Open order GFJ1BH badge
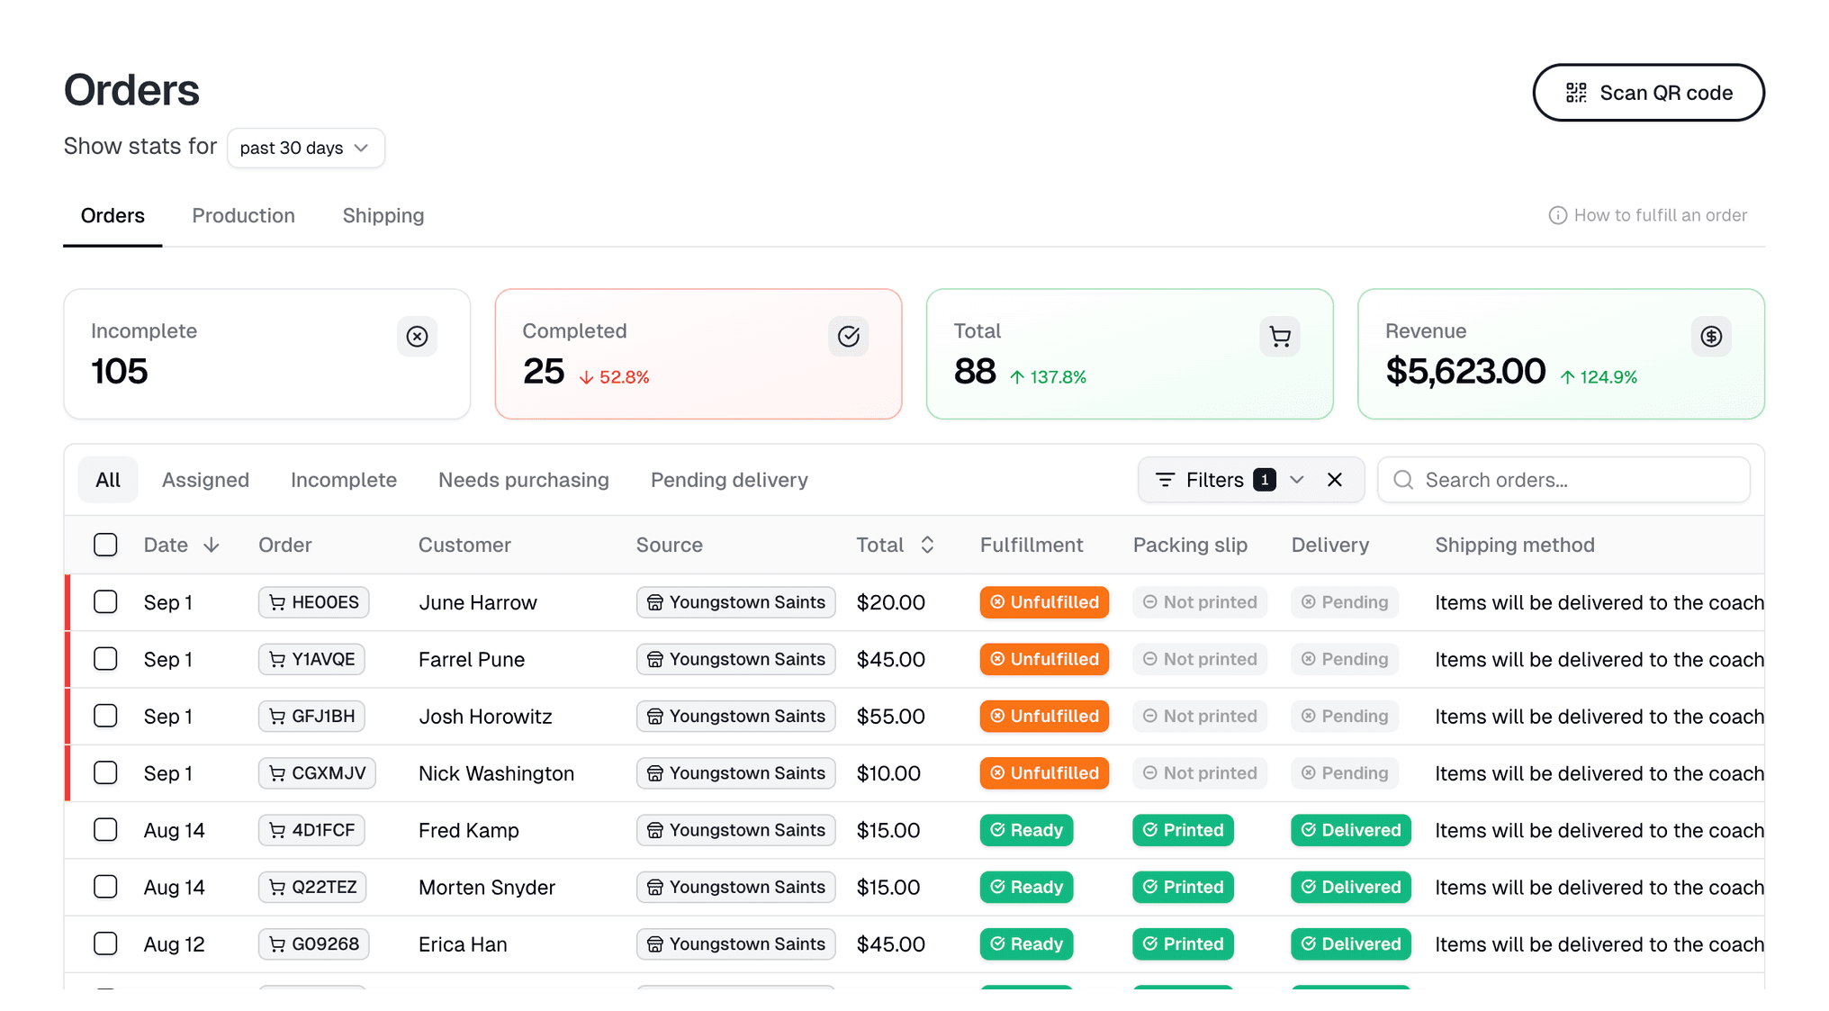 click(311, 716)
